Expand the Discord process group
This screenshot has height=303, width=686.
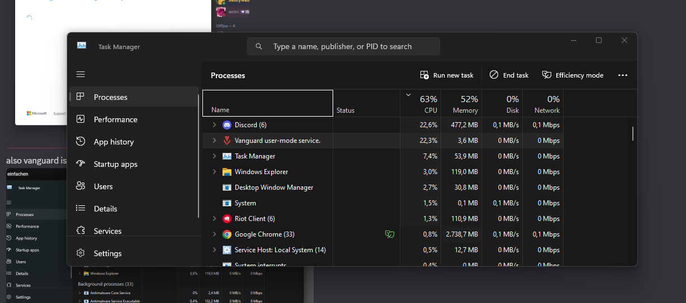pos(214,125)
